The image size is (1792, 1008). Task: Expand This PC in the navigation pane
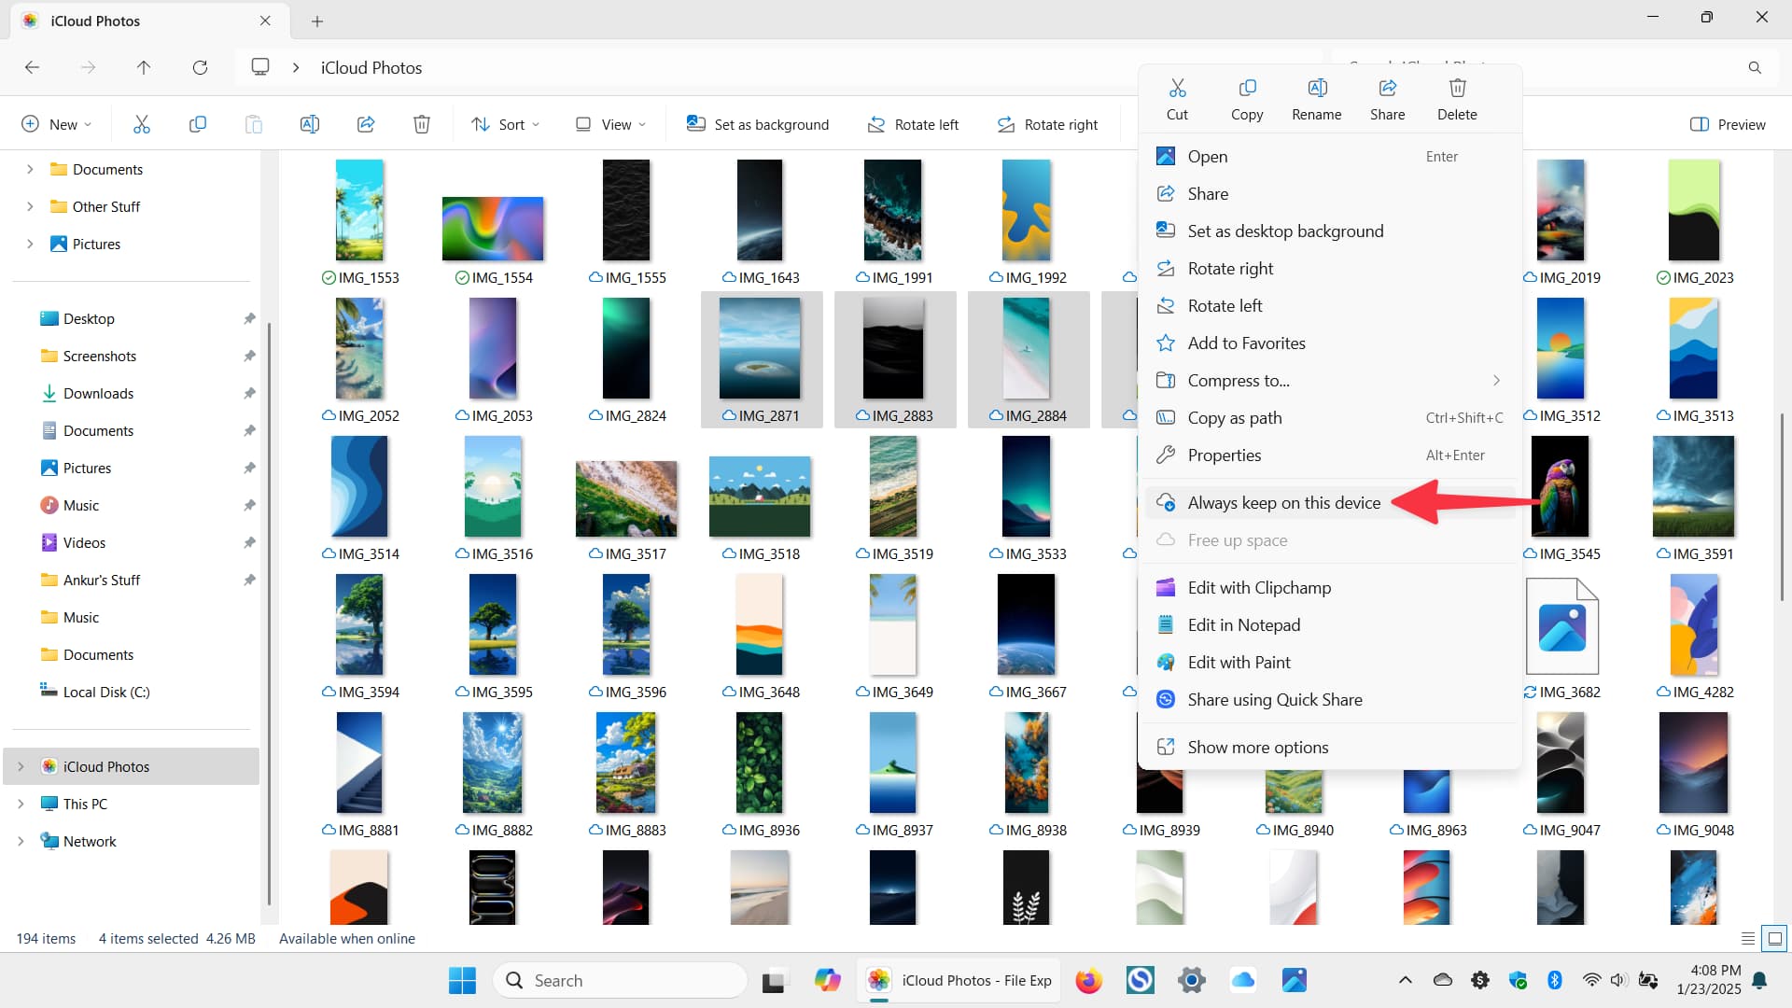[21, 804]
